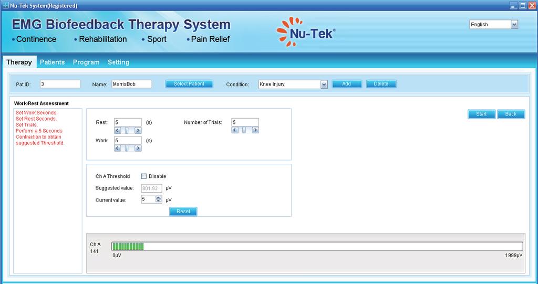Click the Work/Rest Assessment heading
Image resolution: width=538 pixels, height=284 pixels.
click(x=41, y=103)
